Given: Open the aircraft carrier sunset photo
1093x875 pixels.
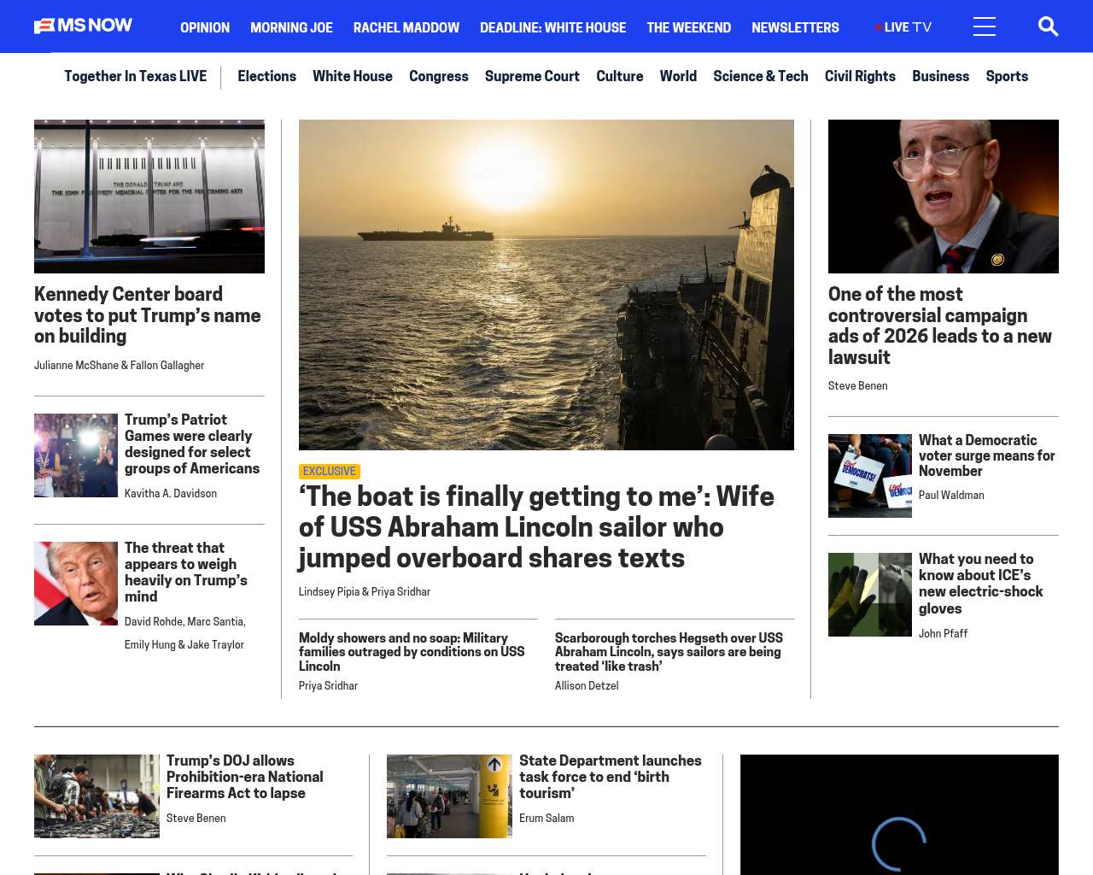Looking at the screenshot, I should [x=546, y=285].
